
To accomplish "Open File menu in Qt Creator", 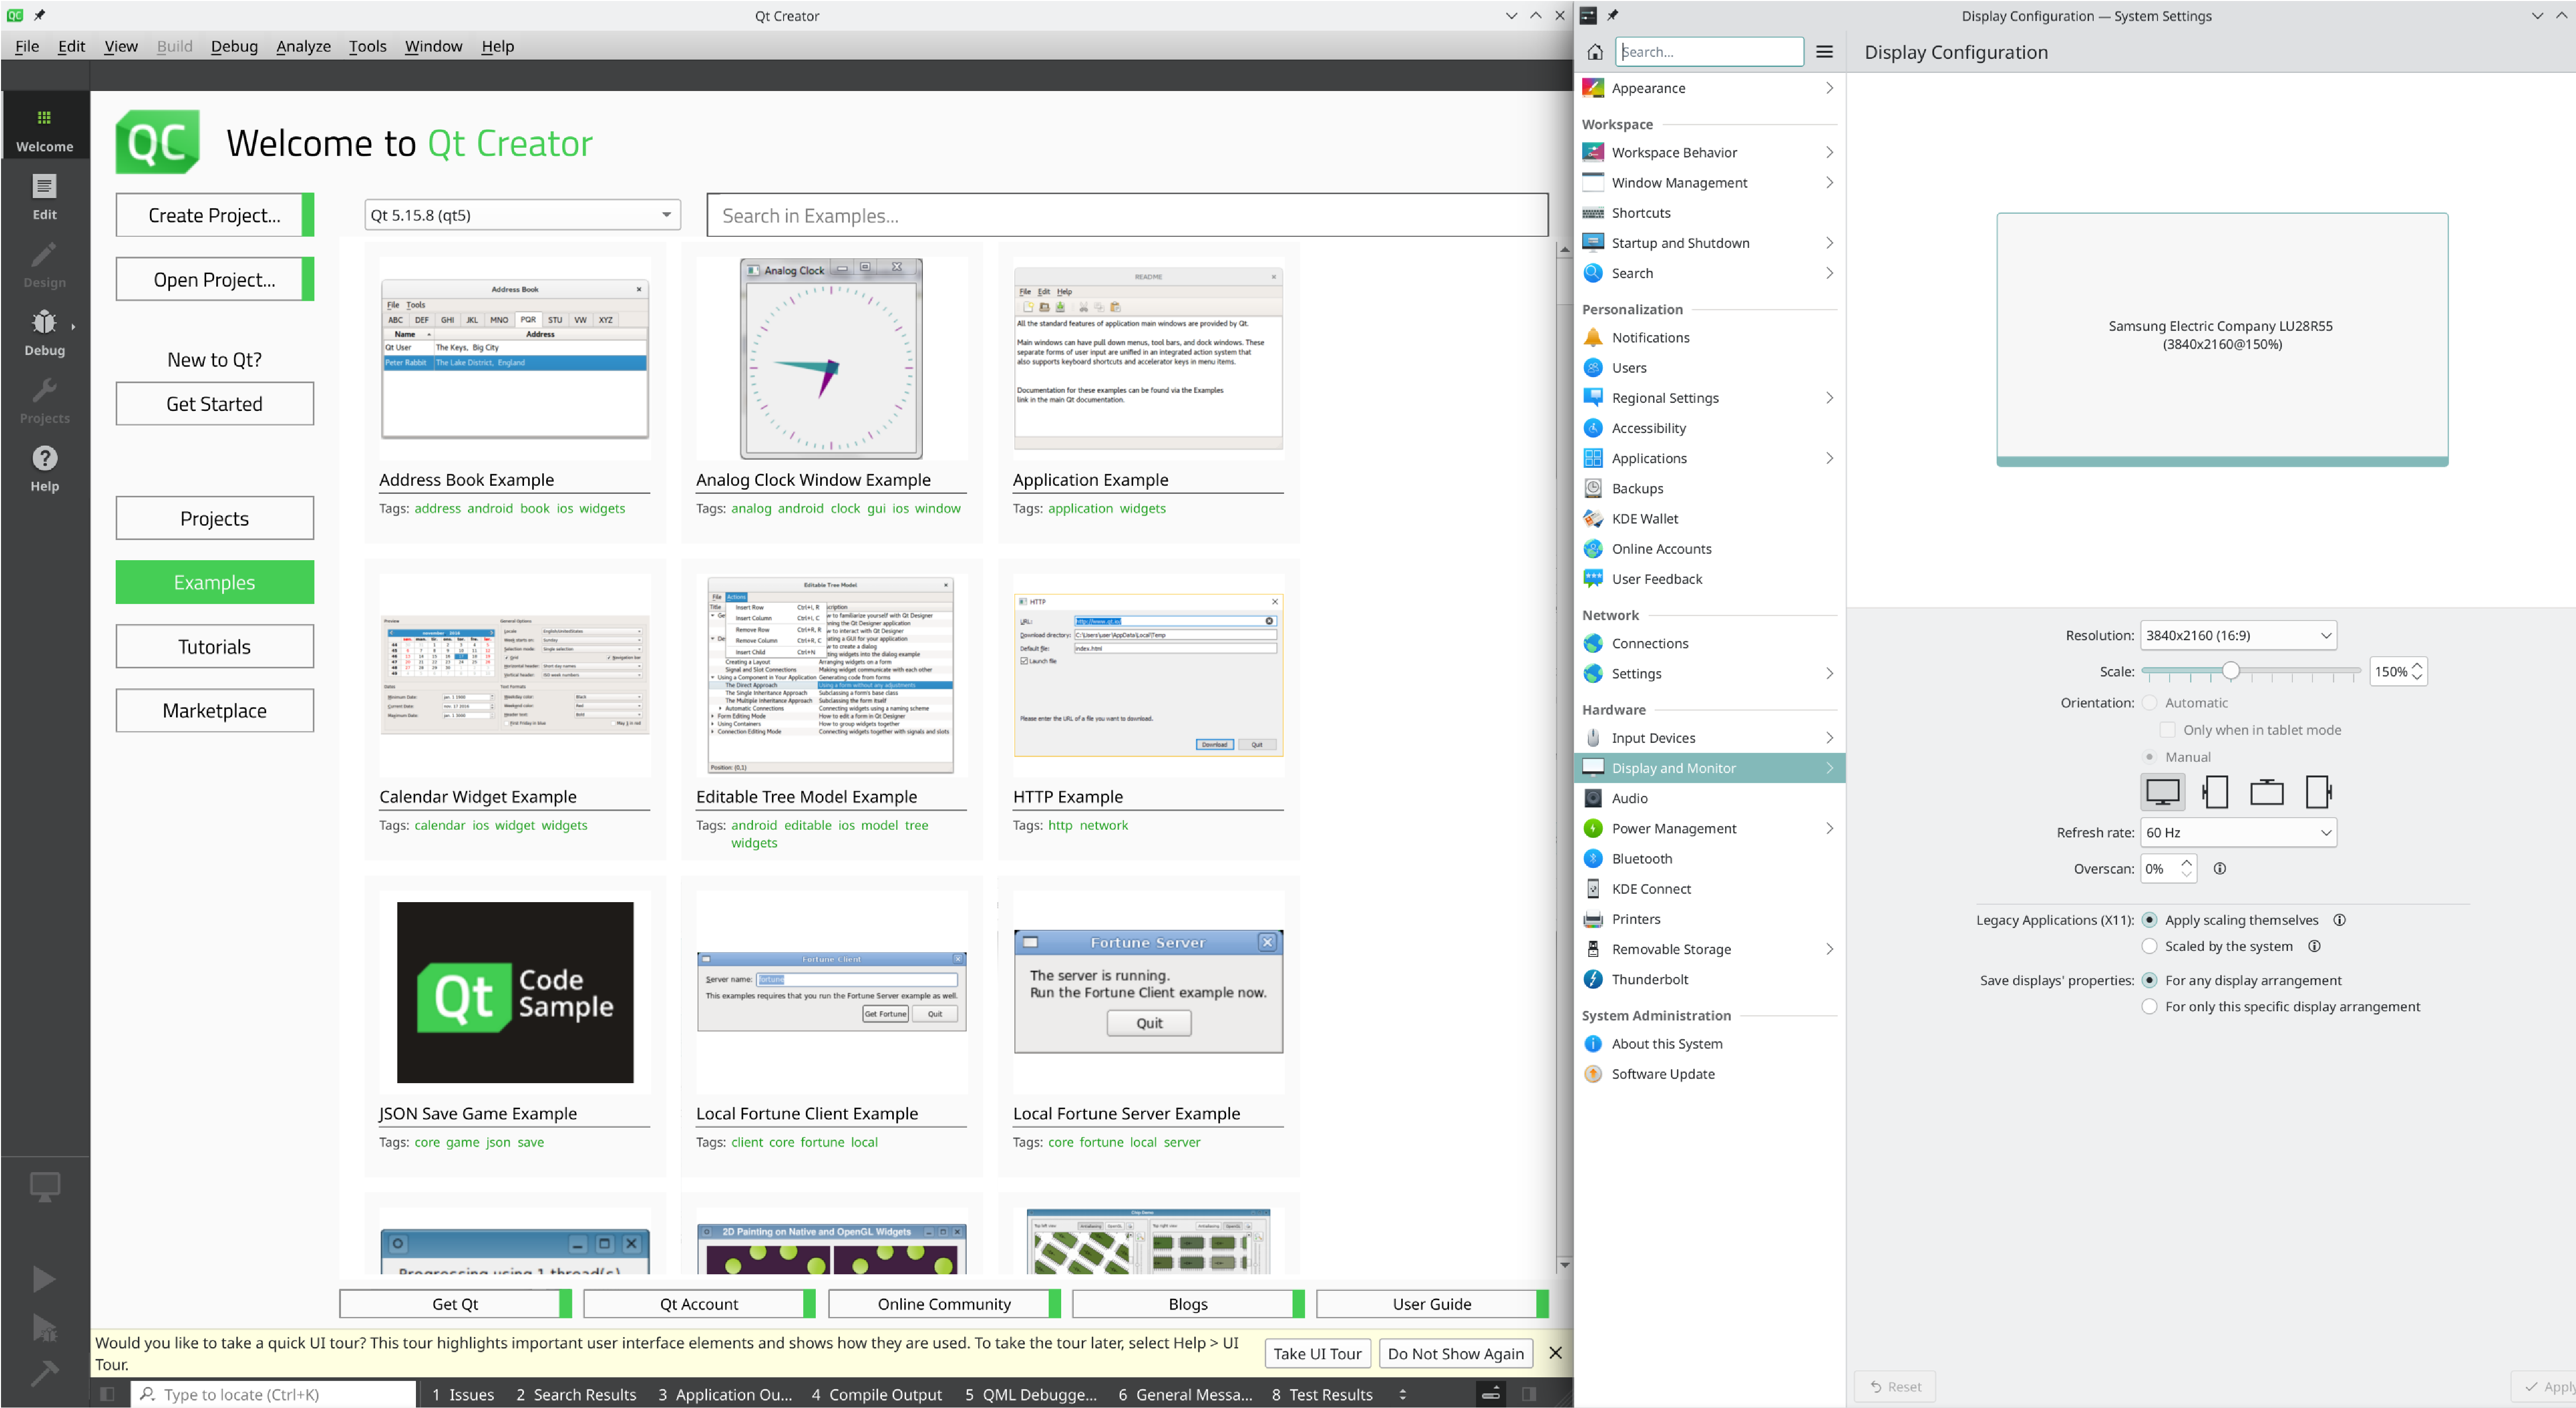I will pyautogui.click(x=27, y=46).
